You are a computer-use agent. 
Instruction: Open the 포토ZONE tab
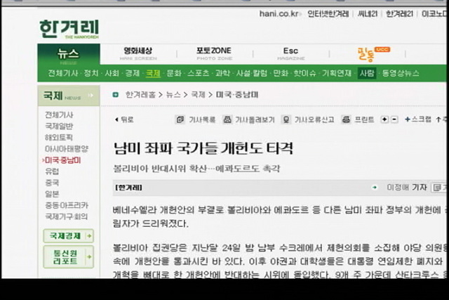point(214,53)
